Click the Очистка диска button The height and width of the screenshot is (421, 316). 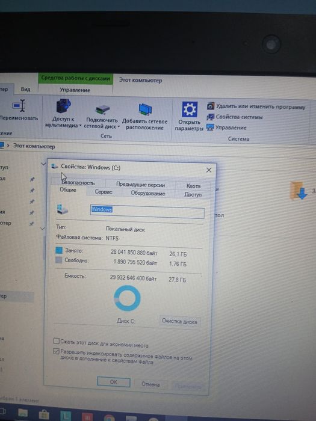coord(179,321)
